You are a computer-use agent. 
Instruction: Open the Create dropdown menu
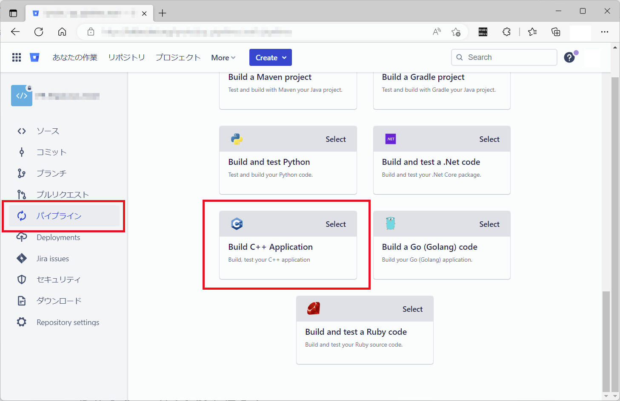[x=270, y=57]
